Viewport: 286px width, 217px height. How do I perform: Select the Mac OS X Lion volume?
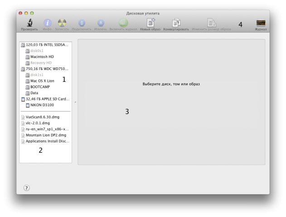[42, 80]
